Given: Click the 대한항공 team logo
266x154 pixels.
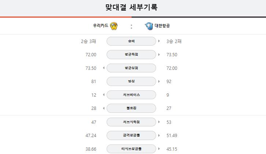Looking at the screenshot, I should (x=149, y=26).
